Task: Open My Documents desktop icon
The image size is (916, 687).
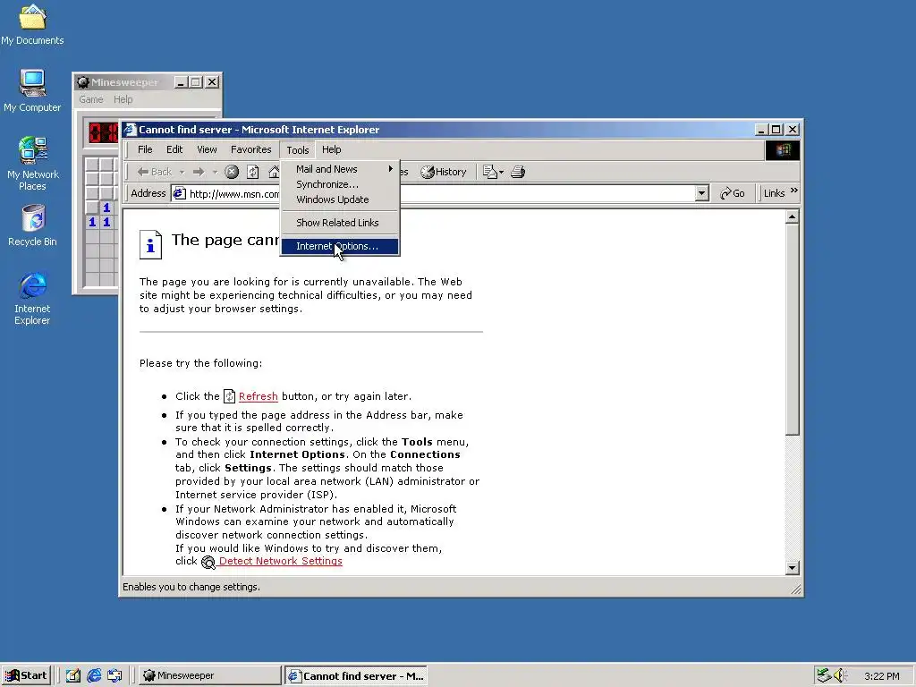Action: tap(32, 24)
